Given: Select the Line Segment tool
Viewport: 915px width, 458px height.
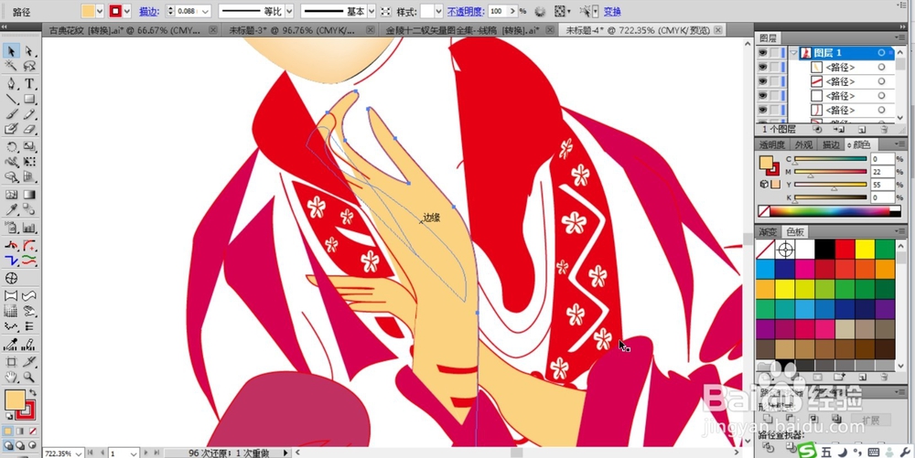Looking at the screenshot, I should tap(11, 99).
